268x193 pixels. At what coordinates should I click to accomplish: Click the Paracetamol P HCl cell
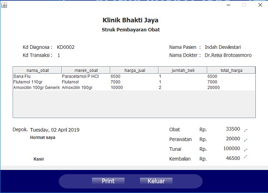point(86,76)
